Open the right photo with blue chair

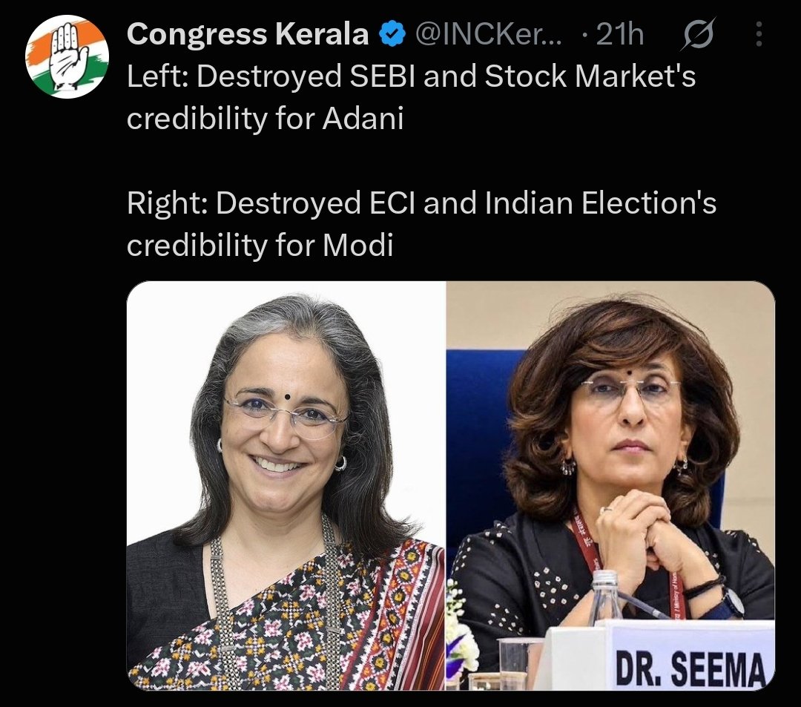[x=611, y=485]
